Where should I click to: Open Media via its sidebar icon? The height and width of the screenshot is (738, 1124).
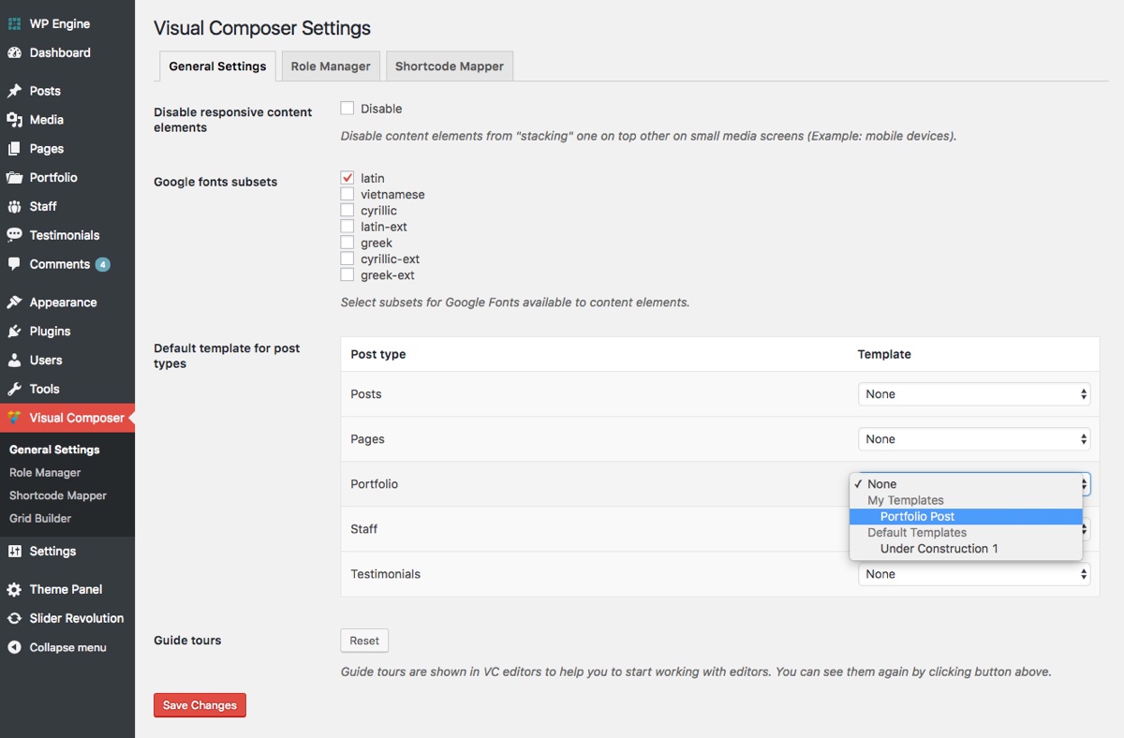coord(14,120)
